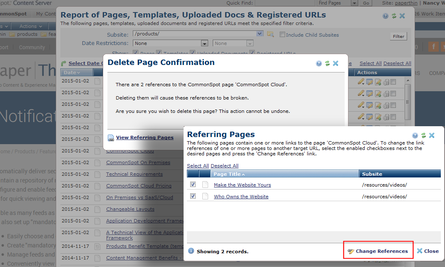445x267 pixels.
Task: Click the Go button next to Find Pages
Action: (366, 3)
